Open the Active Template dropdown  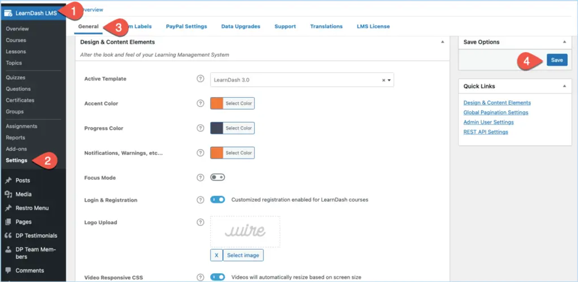[x=302, y=80]
